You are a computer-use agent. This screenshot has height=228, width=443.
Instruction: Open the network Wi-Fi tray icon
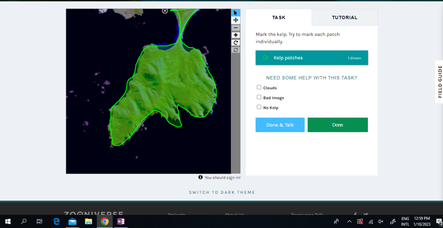[x=371, y=221]
